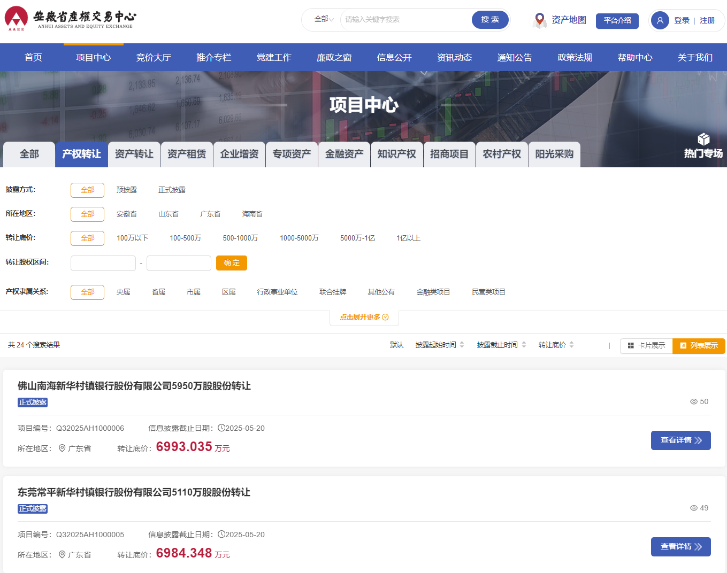727x573 pixels.
Task: Click the maximum 转让股权区间 input box
Action: pyautogui.click(x=179, y=263)
